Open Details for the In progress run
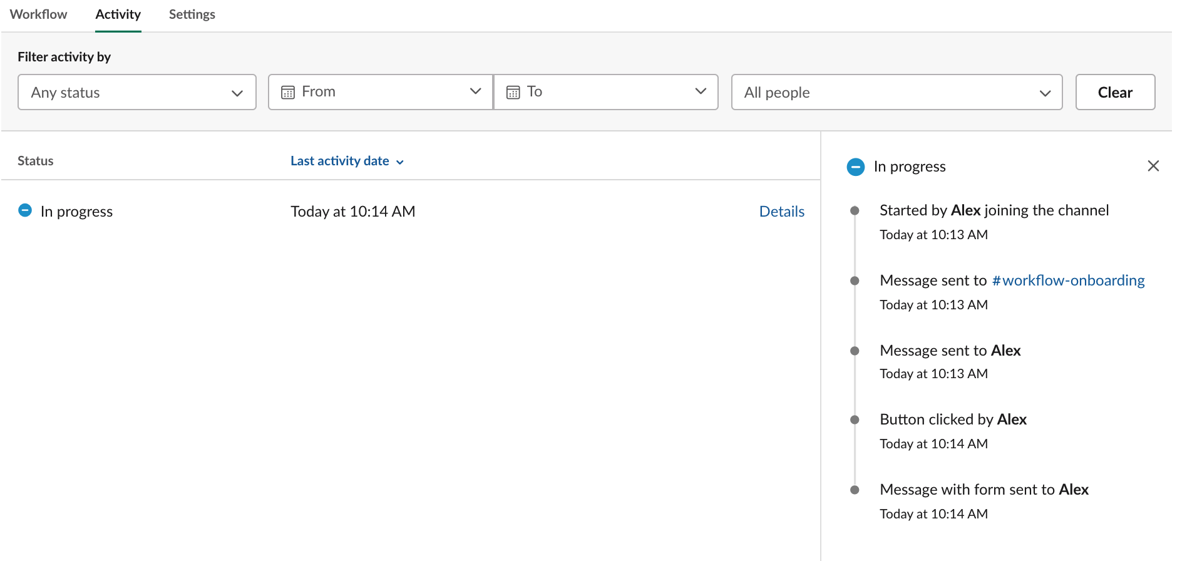Screen dimensions: 1202x561 point(781,212)
